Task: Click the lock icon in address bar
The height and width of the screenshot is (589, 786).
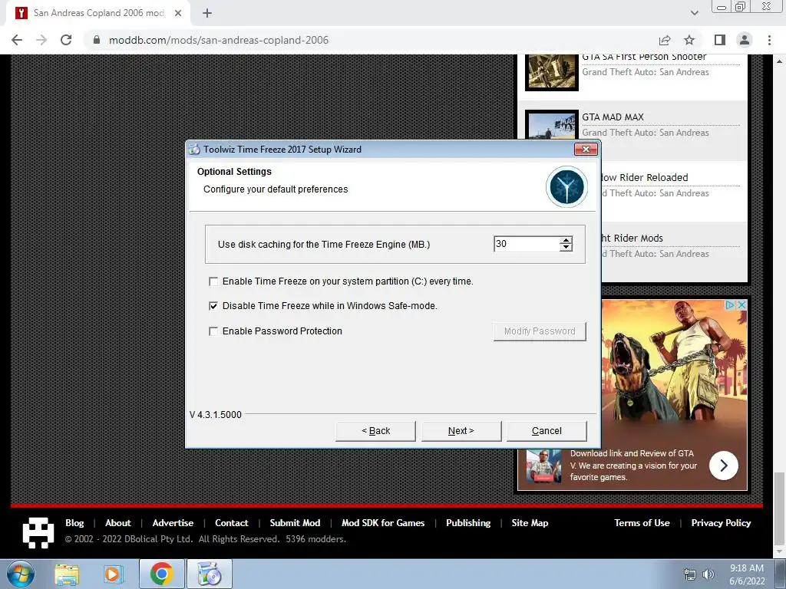Action: [97, 40]
